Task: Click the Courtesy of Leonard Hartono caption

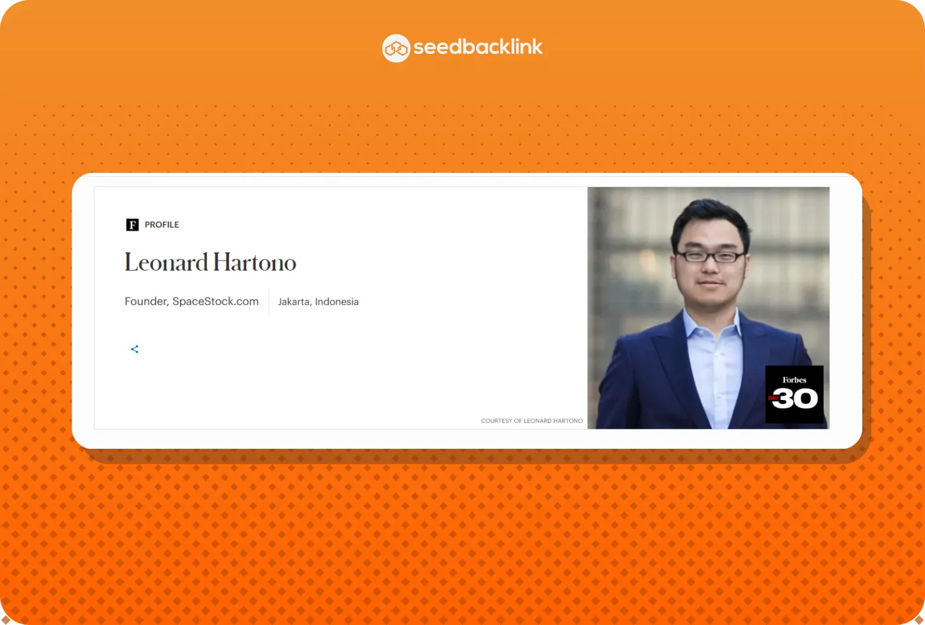Action: [x=532, y=421]
